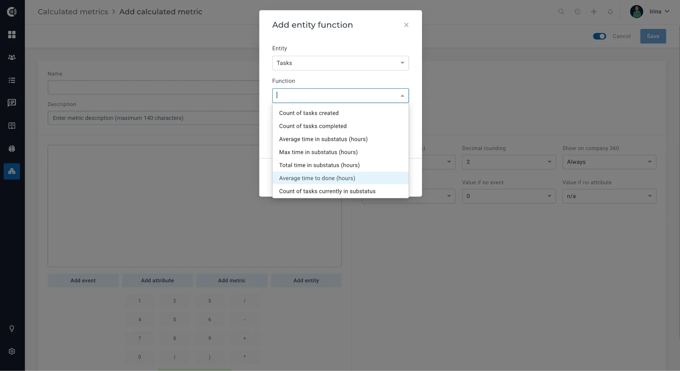Image resolution: width=680 pixels, height=371 pixels.
Task: Select Count of tasks completed option
Action: 340,126
